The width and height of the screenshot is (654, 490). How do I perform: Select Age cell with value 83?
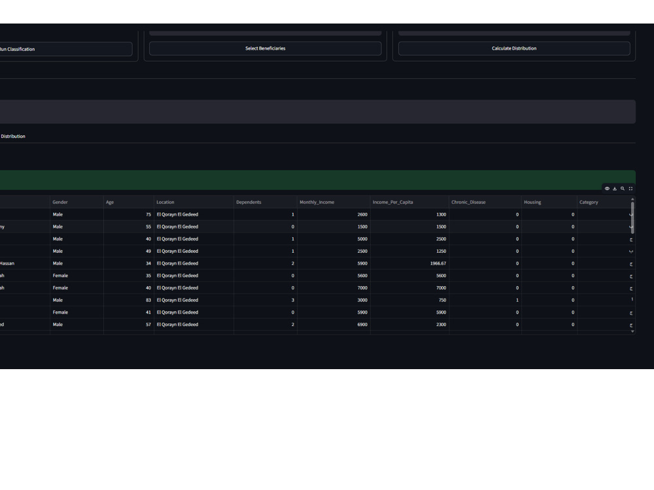pos(128,300)
